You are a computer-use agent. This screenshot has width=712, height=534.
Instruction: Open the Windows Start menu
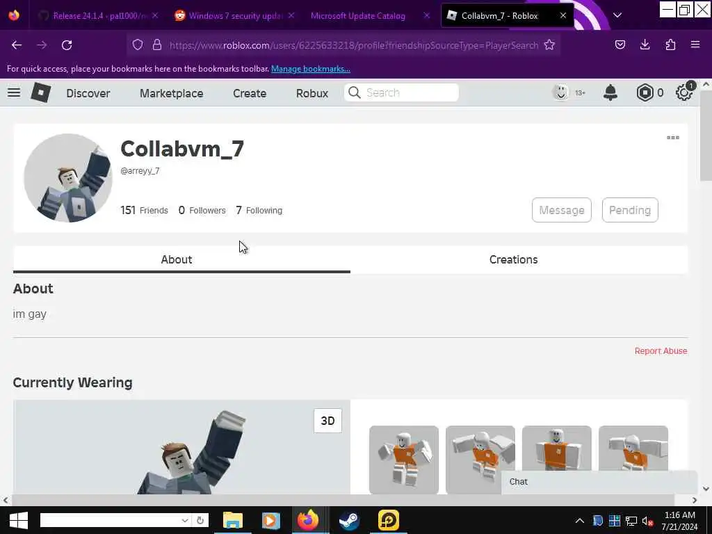(x=18, y=520)
